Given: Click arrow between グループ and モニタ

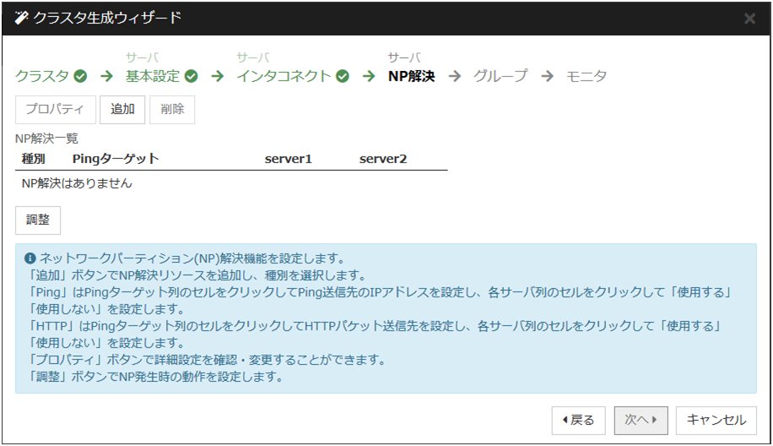Looking at the screenshot, I should (548, 76).
